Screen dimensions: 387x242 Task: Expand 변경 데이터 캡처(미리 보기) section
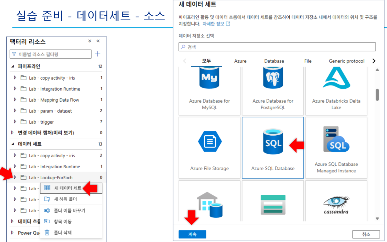pyautogui.click(x=12, y=133)
